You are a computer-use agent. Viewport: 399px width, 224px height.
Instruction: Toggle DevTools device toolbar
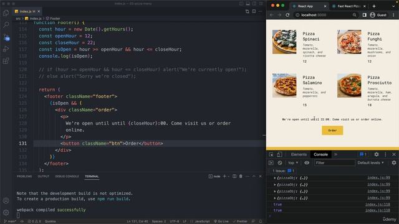click(x=279, y=154)
